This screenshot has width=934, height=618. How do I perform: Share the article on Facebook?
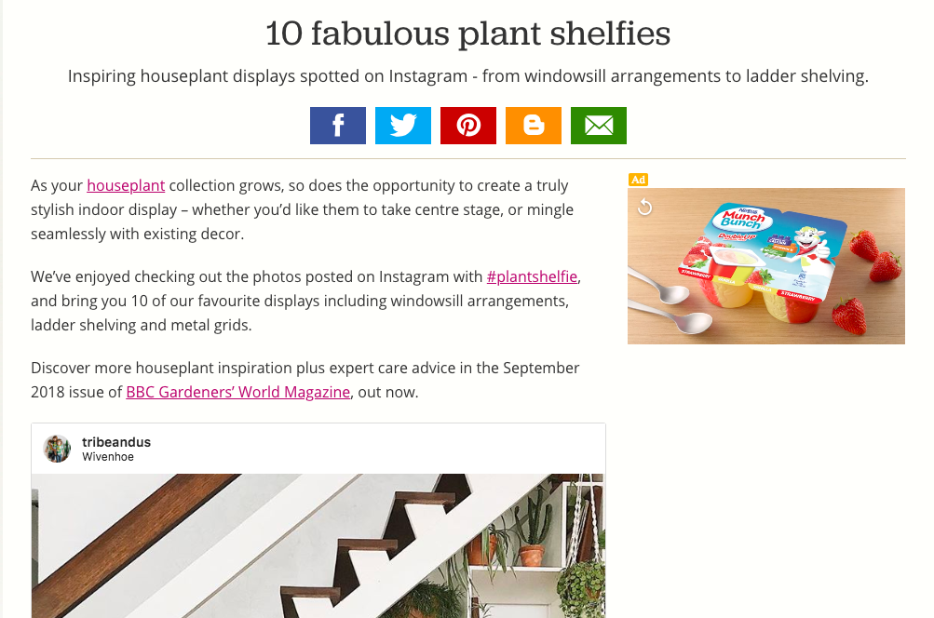click(338, 126)
